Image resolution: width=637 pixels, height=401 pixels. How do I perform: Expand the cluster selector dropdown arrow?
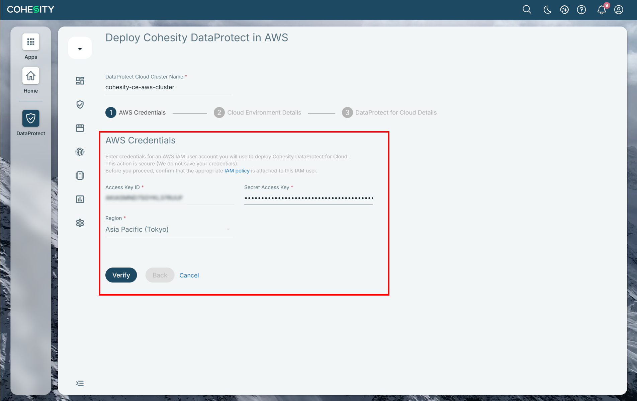(x=80, y=48)
